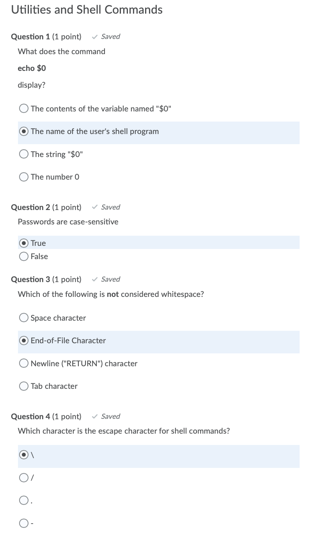323x540 pixels.
Task: Select the dash answer in Question 4
Action: point(23,523)
